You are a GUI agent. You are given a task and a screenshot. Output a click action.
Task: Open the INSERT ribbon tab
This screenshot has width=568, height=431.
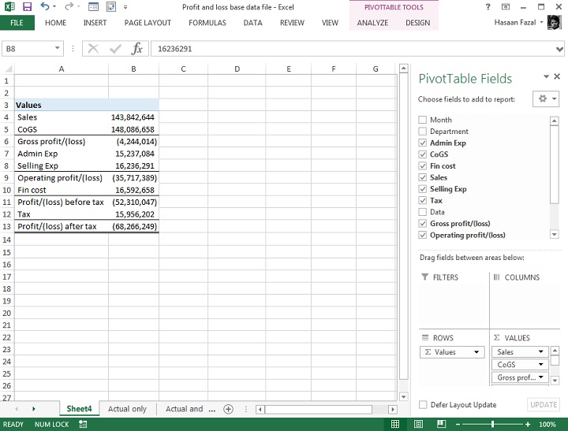(x=95, y=23)
